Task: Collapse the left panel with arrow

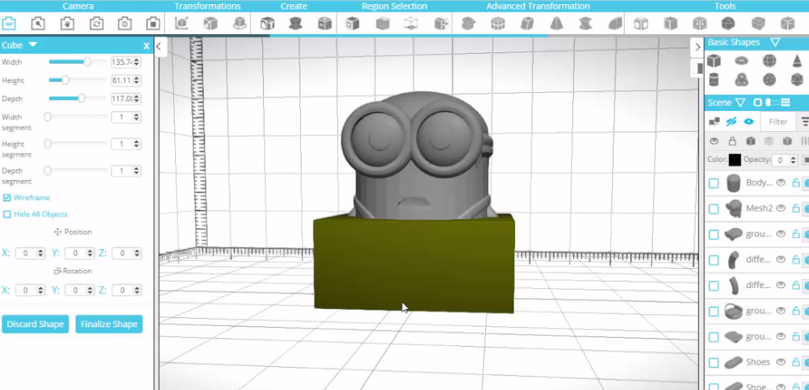Action: tap(158, 47)
